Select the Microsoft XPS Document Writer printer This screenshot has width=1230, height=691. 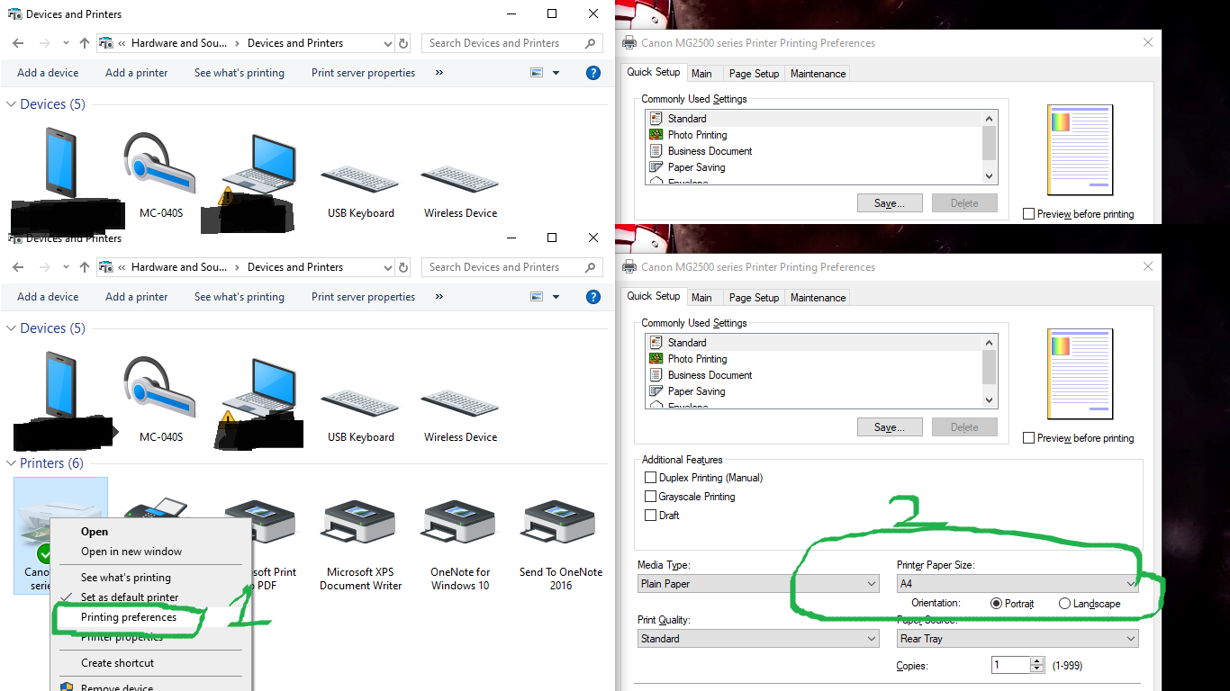click(x=361, y=546)
